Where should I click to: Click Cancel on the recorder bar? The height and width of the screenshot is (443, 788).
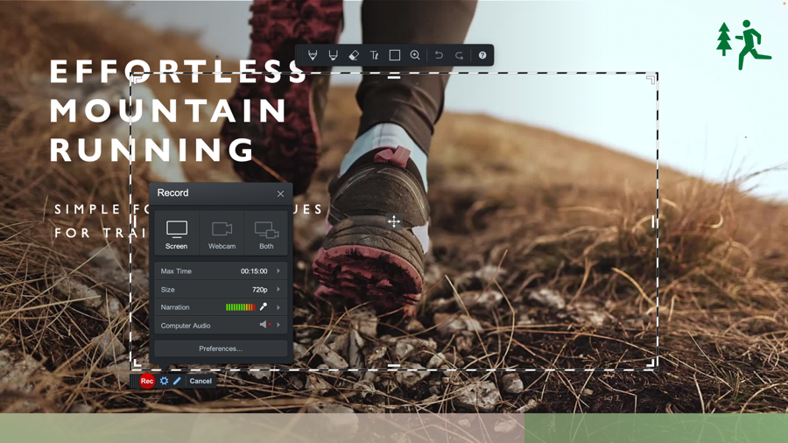click(x=201, y=381)
